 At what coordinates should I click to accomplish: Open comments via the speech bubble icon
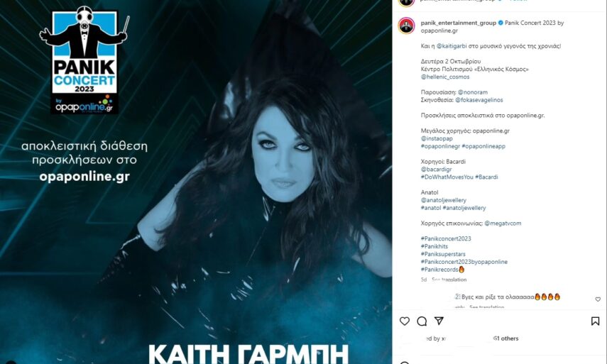422,321
